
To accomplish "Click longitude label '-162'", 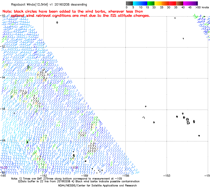I will 44,176.
